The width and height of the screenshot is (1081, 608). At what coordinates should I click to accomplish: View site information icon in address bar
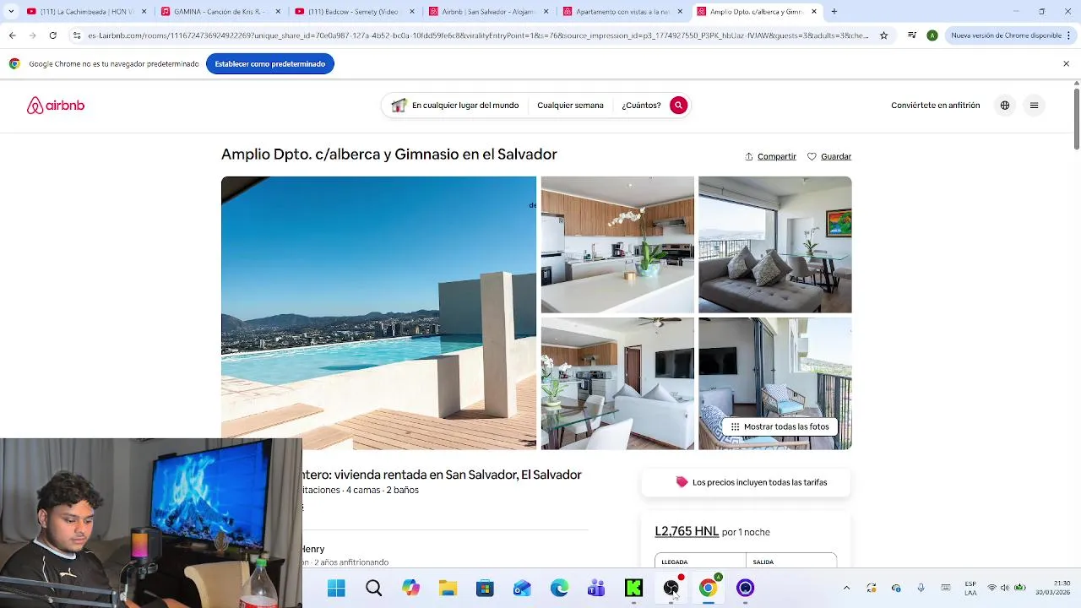pos(77,35)
